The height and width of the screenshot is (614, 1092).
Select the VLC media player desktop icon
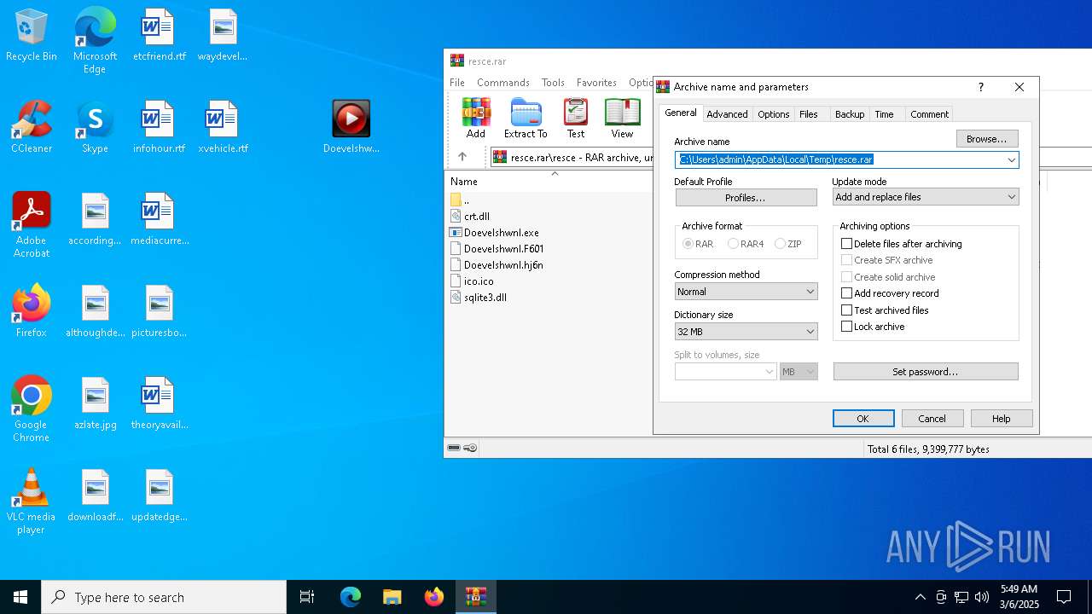pos(31,501)
